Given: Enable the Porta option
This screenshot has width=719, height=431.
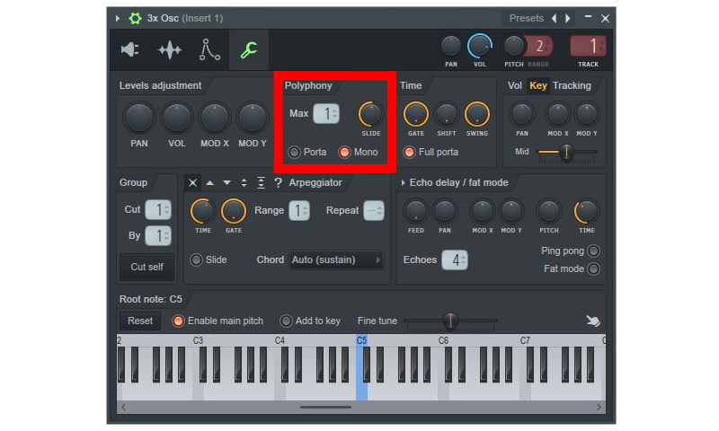Looking at the screenshot, I should coord(295,152).
